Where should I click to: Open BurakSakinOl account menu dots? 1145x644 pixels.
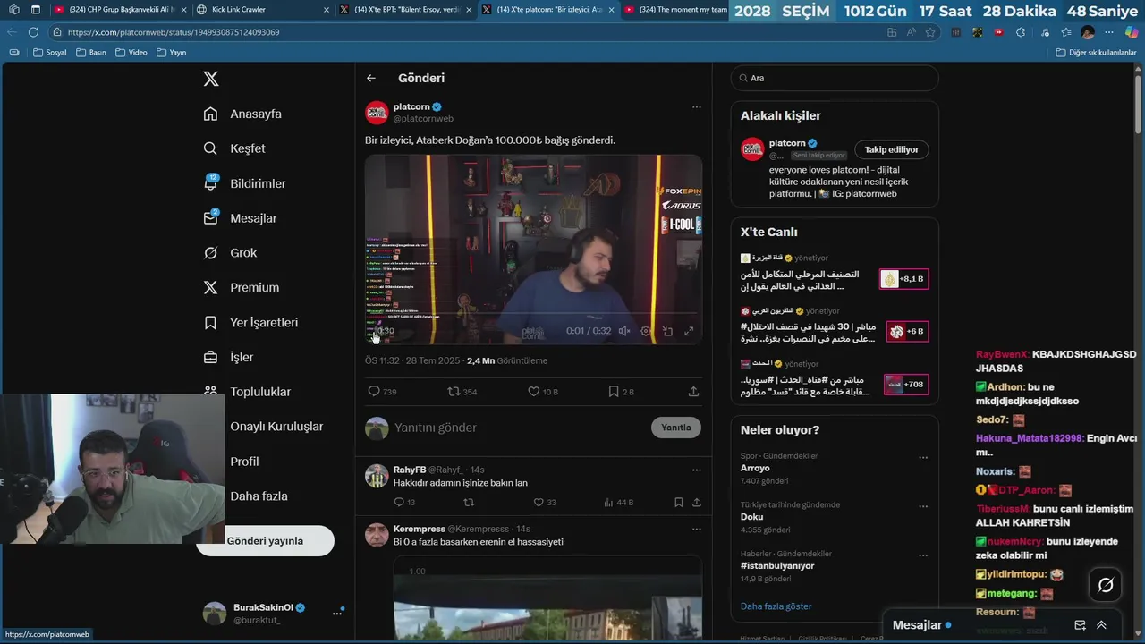tap(337, 614)
